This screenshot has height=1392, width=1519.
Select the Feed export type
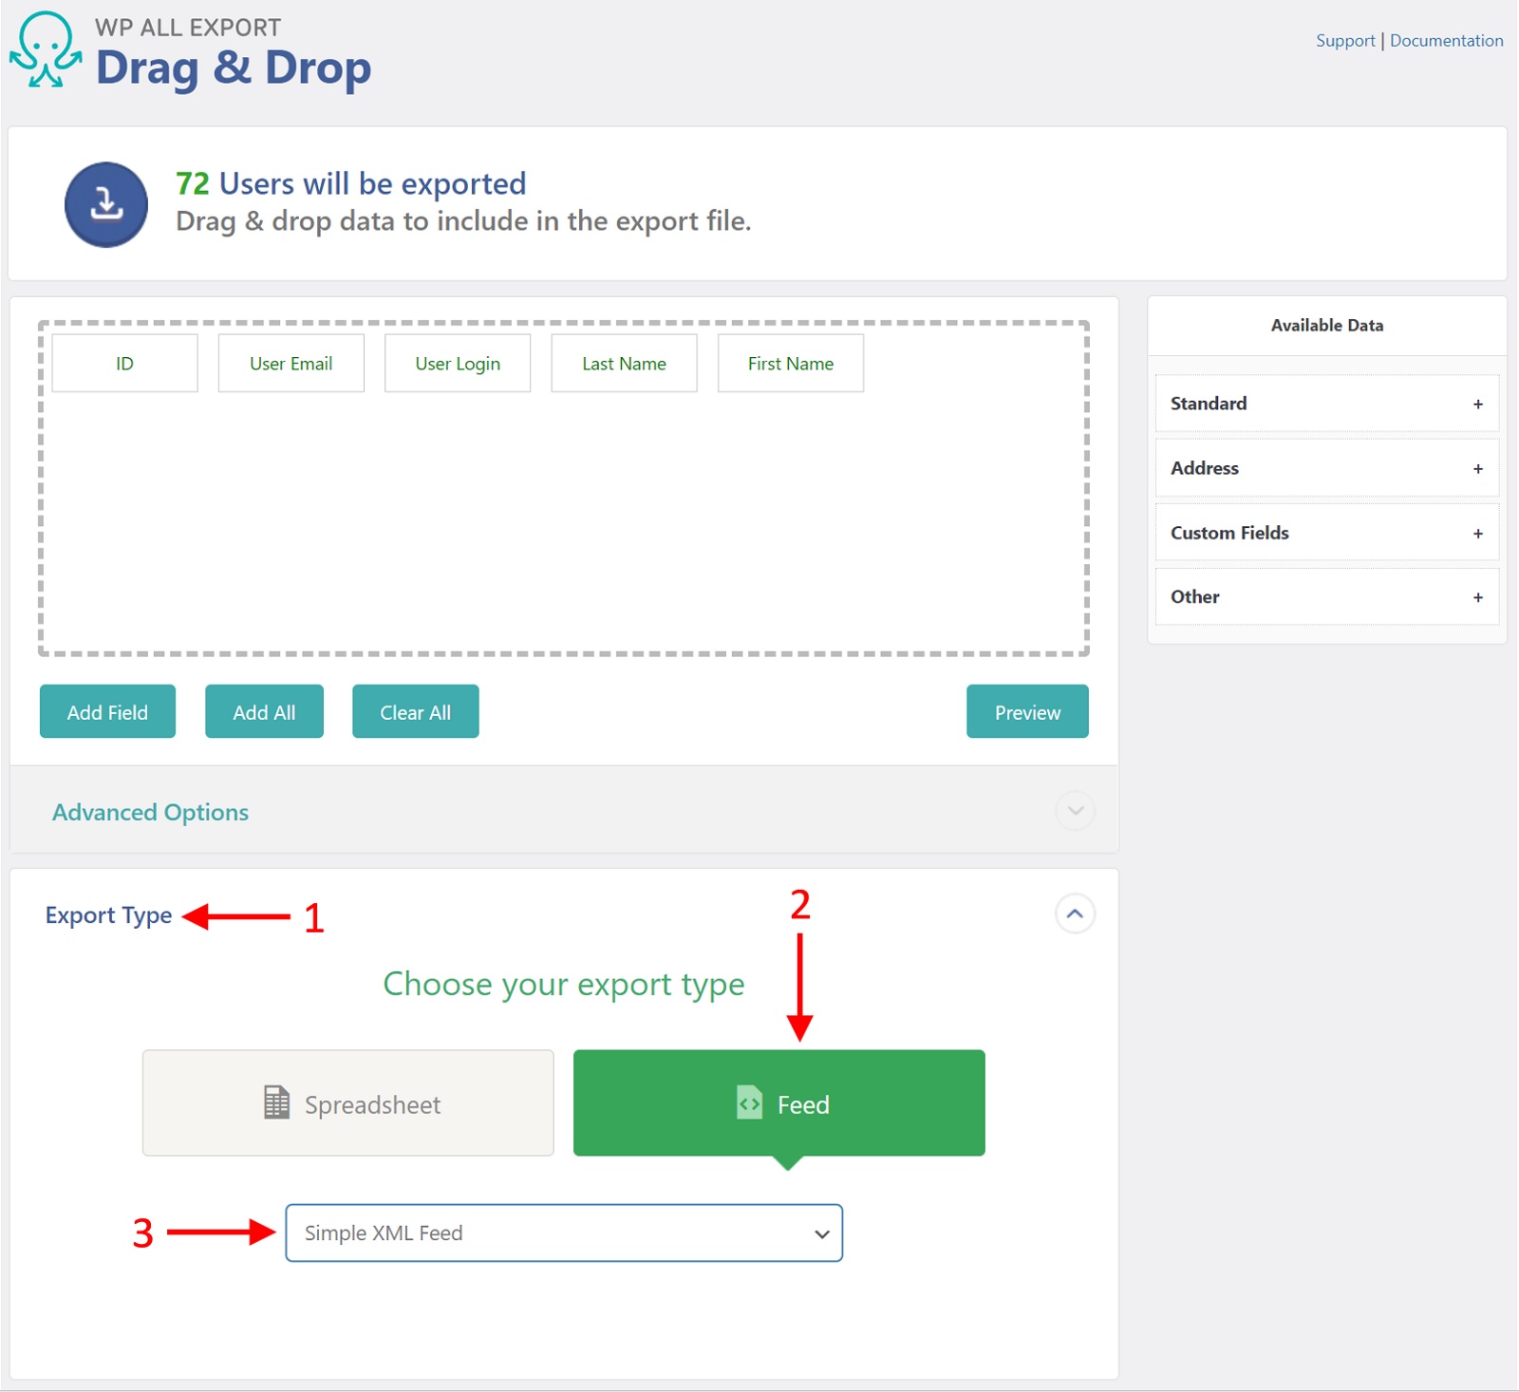[x=779, y=1103]
